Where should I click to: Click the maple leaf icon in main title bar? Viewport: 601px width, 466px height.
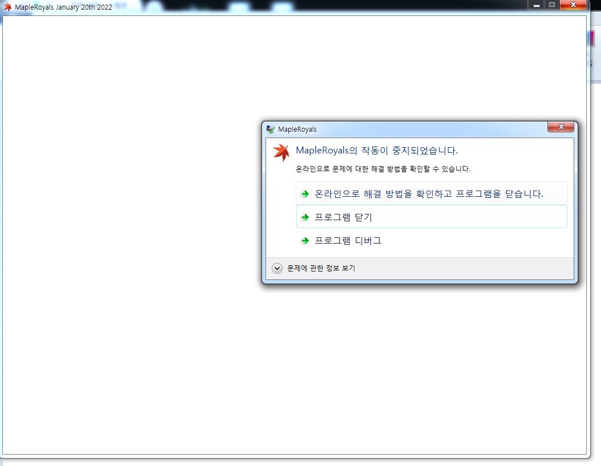[x=8, y=7]
